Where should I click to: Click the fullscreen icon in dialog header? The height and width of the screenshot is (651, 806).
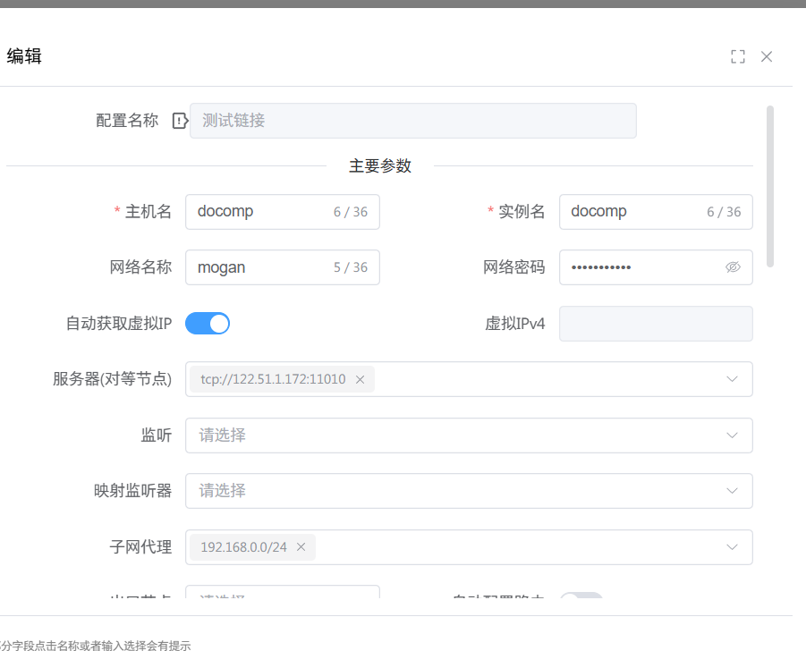click(x=738, y=56)
